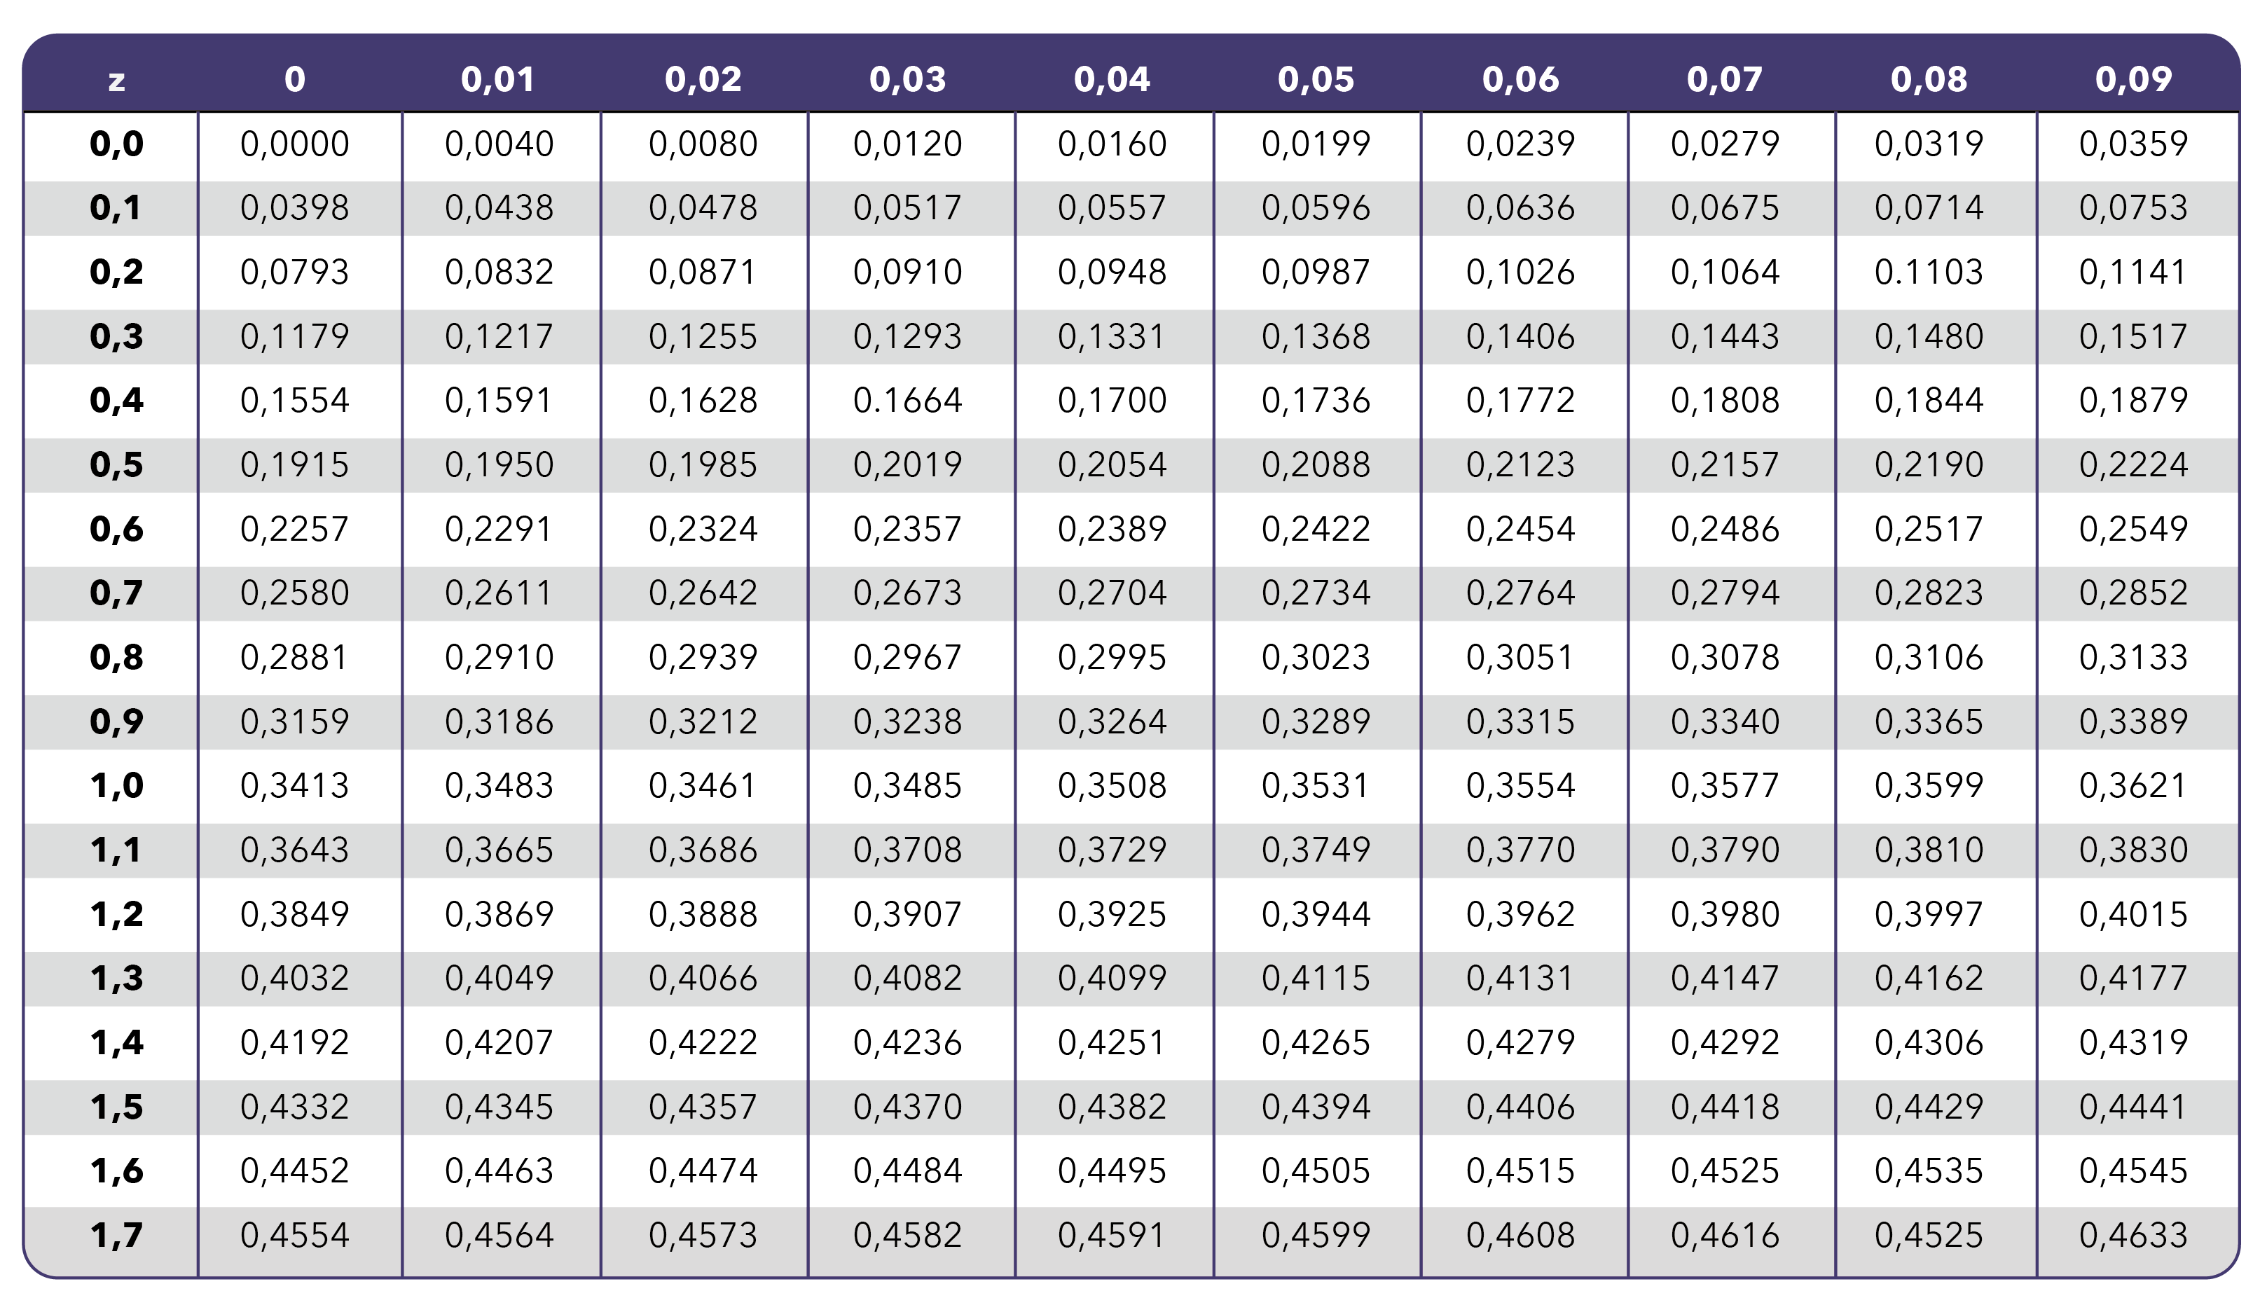
Task: Click the 0,02 column header
Action: (x=703, y=80)
